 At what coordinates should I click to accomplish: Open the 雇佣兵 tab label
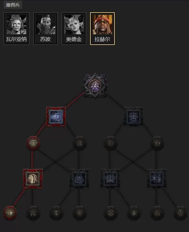(x=13, y=5)
